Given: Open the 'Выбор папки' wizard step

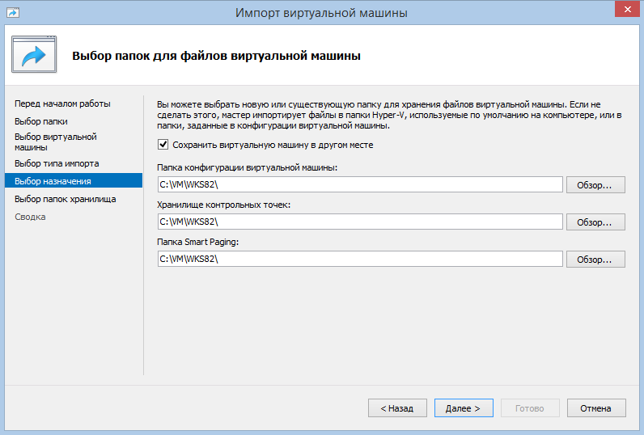Looking at the screenshot, I should (40, 121).
